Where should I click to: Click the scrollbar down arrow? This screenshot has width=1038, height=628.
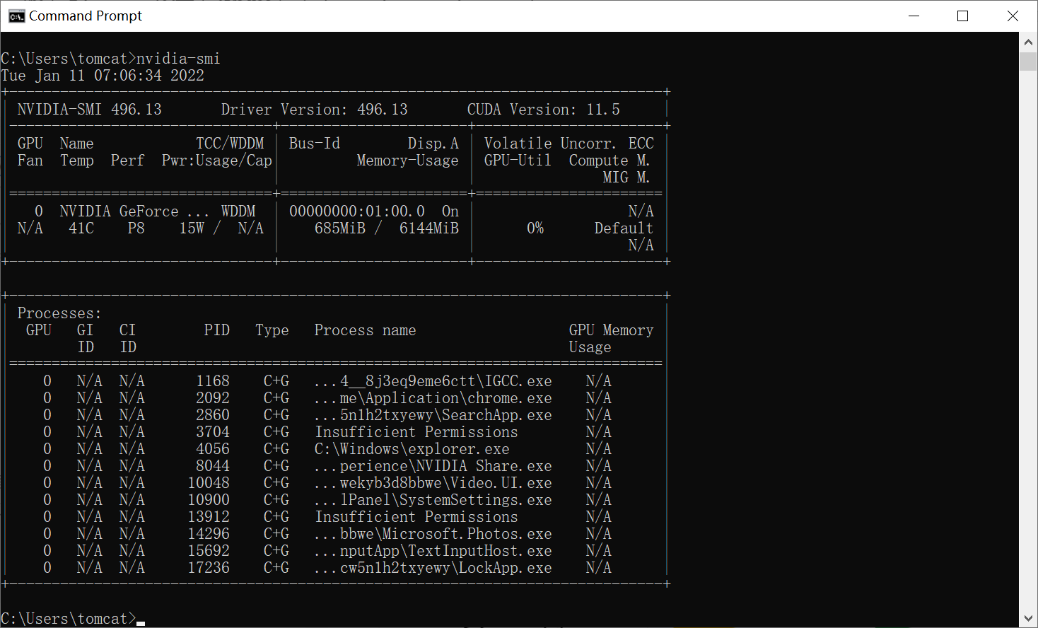pyautogui.click(x=1028, y=620)
